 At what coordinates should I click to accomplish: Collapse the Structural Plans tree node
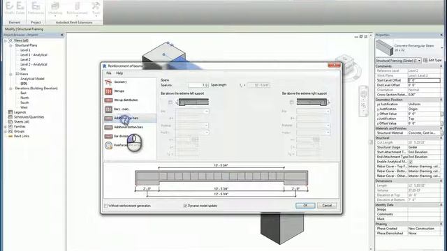10,45
